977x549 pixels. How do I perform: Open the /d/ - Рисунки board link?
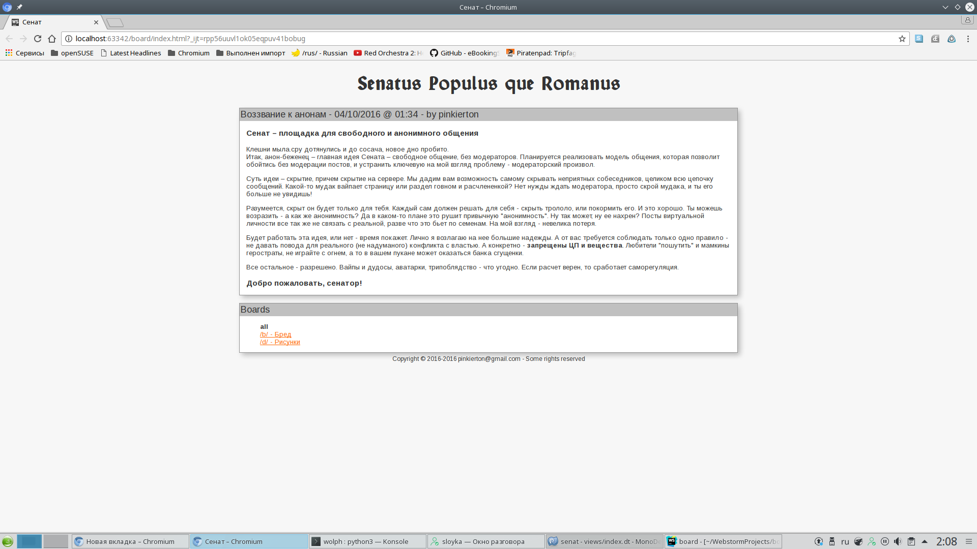(280, 342)
